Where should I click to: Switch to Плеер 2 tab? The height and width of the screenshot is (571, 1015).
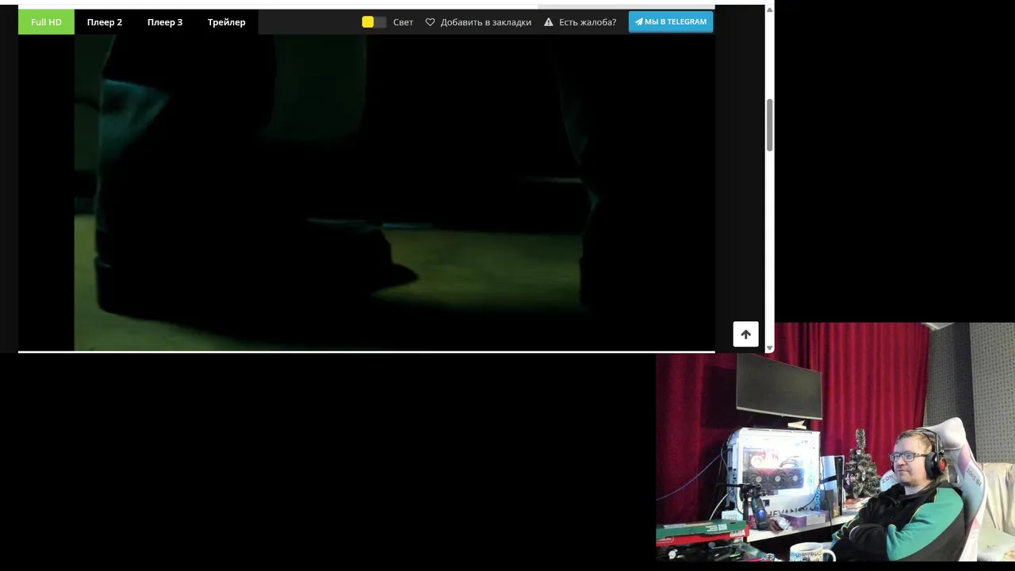105,22
